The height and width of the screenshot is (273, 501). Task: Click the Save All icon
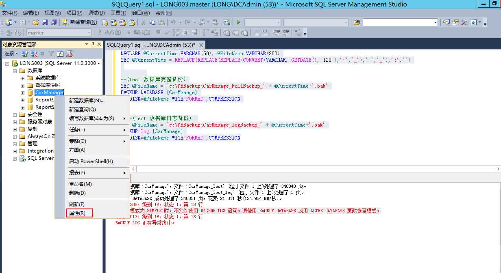click(x=53, y=22)
